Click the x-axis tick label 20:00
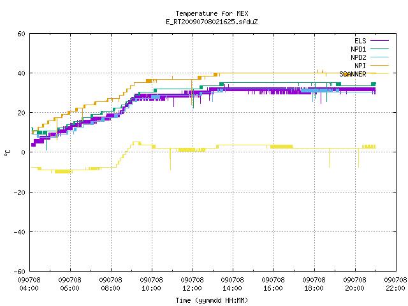This screenshot has height=306, width=408. coord(354,288)
